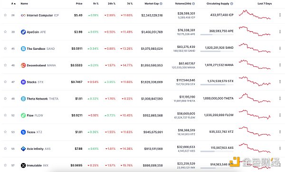Toggle watchlist star for Tezos

tap(5, 132)
